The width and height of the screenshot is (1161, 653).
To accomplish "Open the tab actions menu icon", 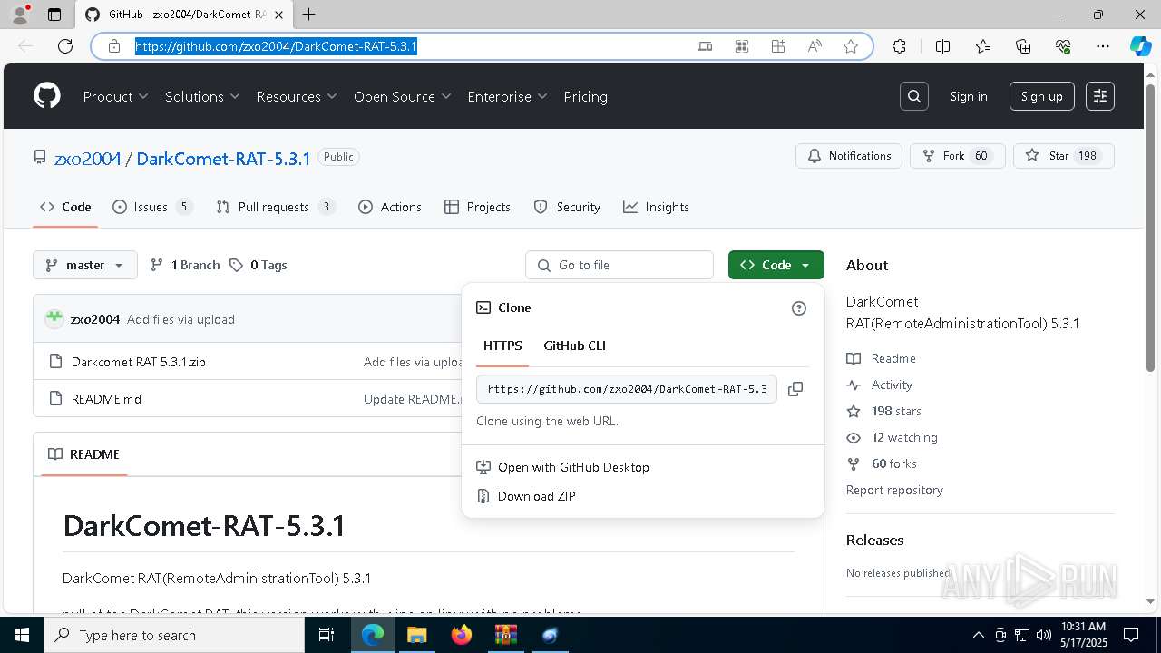I will [x=54, y=15].
